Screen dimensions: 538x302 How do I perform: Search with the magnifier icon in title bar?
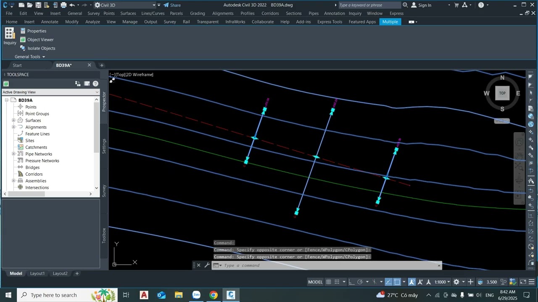click(405, 5)
